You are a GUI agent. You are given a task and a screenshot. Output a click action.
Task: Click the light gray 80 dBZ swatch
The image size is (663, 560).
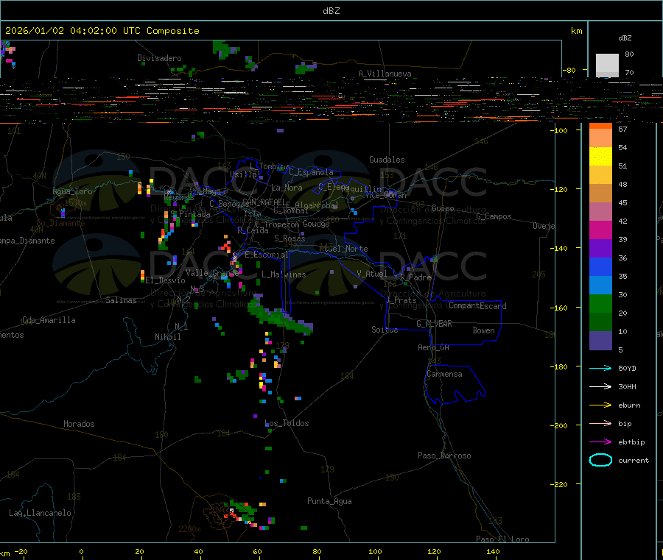(606, 64)
